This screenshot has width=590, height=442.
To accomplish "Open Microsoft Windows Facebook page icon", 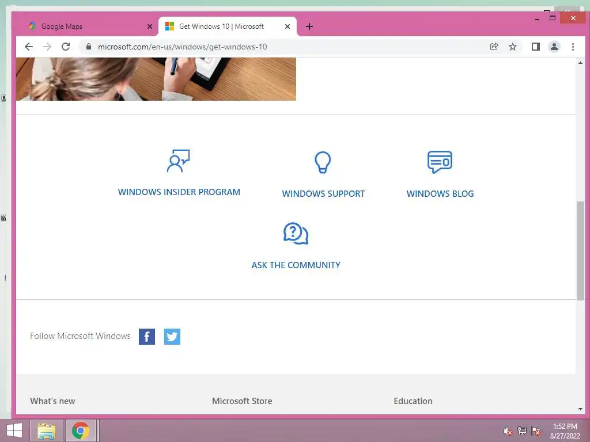I will (147, 336).
